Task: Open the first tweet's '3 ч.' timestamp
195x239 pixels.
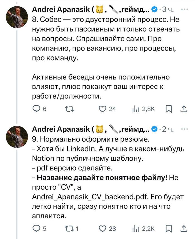Action: (168, 10)
